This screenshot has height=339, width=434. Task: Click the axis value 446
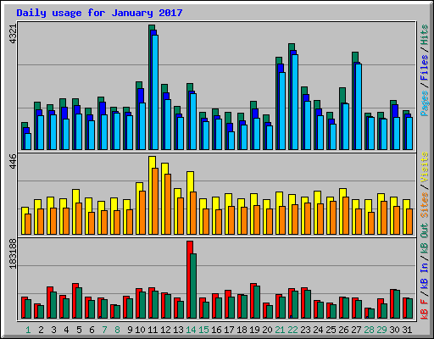(13, 161)
